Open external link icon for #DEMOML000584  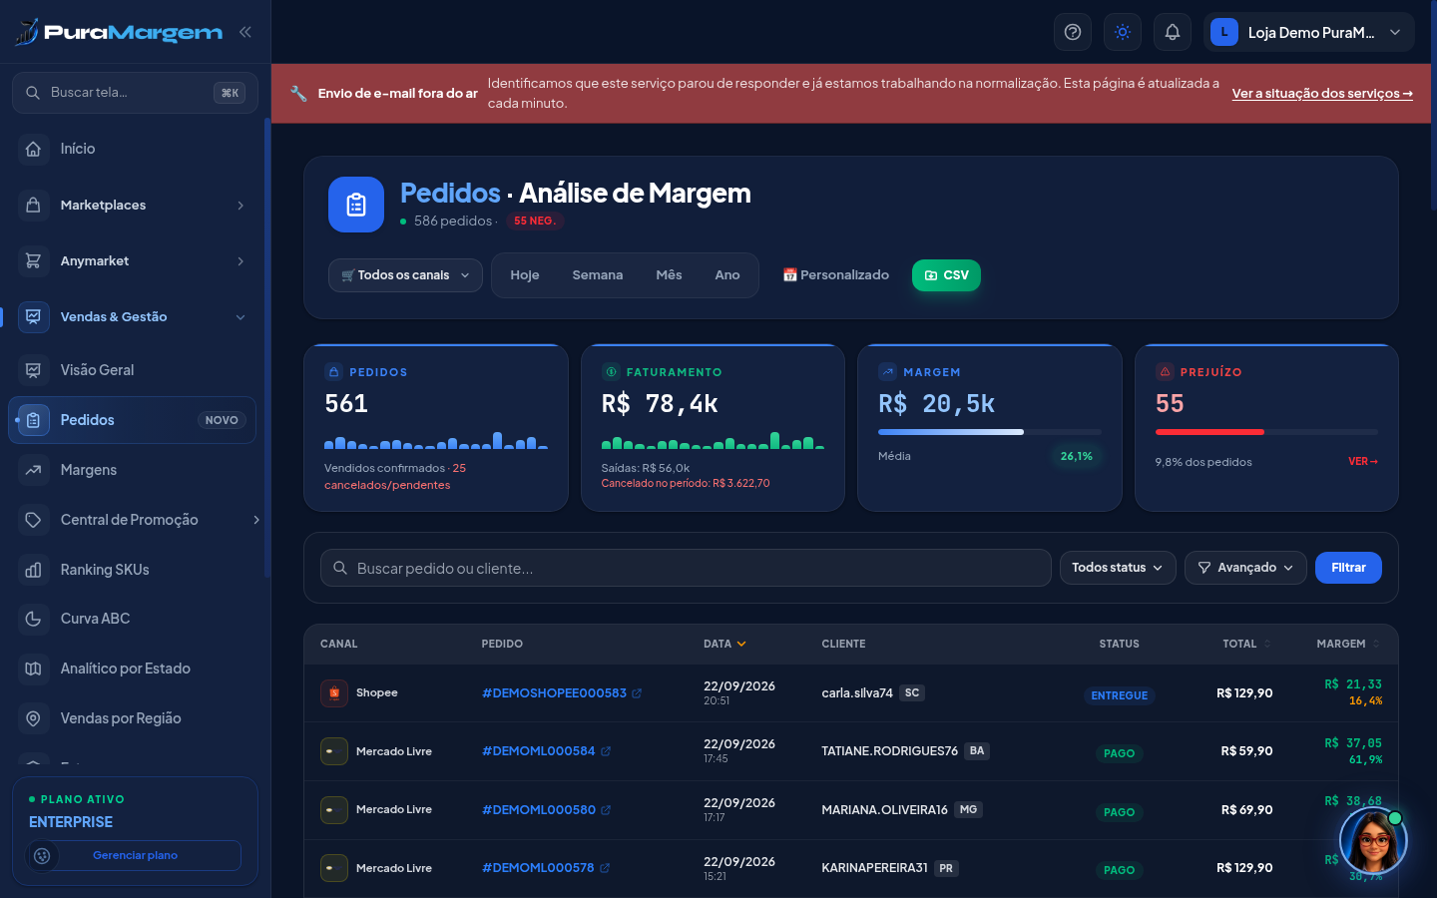coord(606,751)
